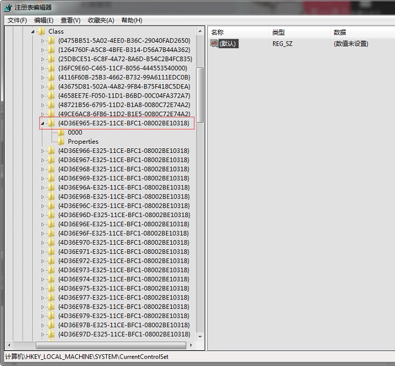Click the folder icon of {4D36E96F-E325-11CE-BFC1-08002BE10318}
The width and height of the screenshot is (395, 366).
click(x=51, y=233)
